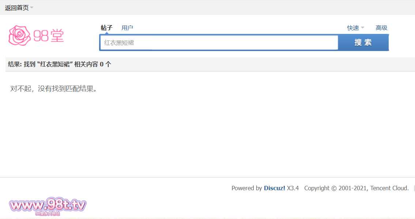415x219 pixels.
Task: Open the 高级 advanced search link
Action: coord(381,28)
